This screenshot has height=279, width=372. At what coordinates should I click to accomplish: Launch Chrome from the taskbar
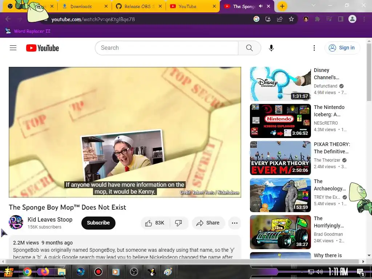pyautogui.click(x=27, y=272)
